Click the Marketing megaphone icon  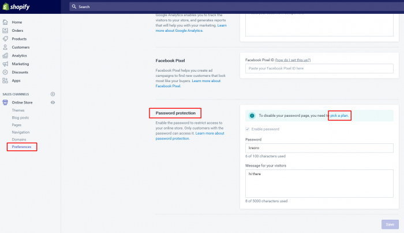pyautogui.click(x=5, y=64)
